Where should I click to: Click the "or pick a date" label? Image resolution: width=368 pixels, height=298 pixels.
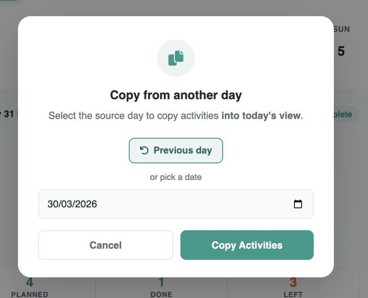coord(176,177)
